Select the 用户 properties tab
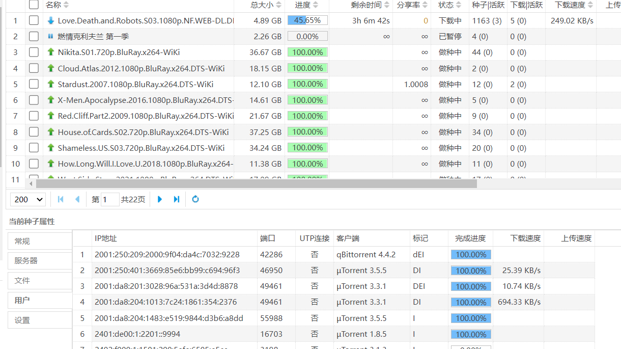Screen dimensions: 621x349 point(40,301)
